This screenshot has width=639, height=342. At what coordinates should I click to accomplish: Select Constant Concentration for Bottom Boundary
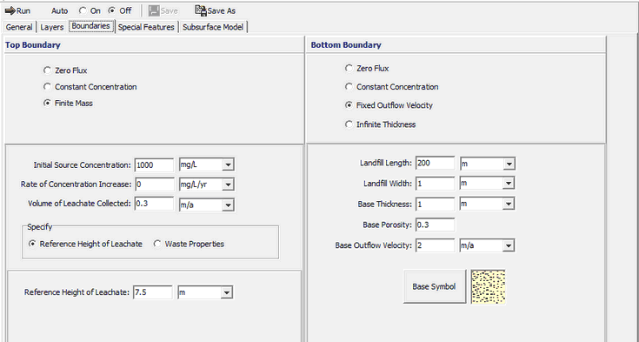[349, 86]
